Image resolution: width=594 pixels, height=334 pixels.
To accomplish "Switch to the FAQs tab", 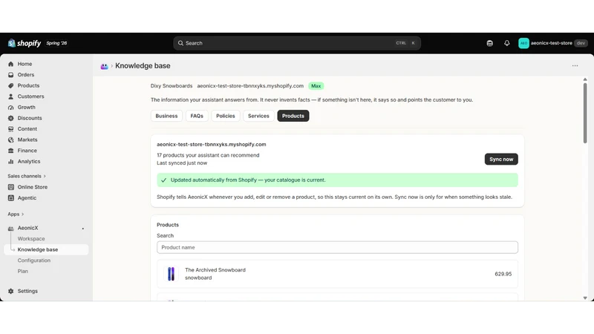I will click(197, 116).
